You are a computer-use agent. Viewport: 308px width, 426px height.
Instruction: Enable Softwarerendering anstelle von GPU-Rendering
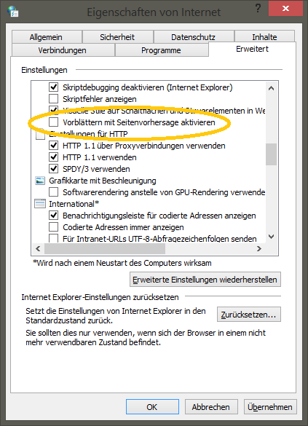53,192
